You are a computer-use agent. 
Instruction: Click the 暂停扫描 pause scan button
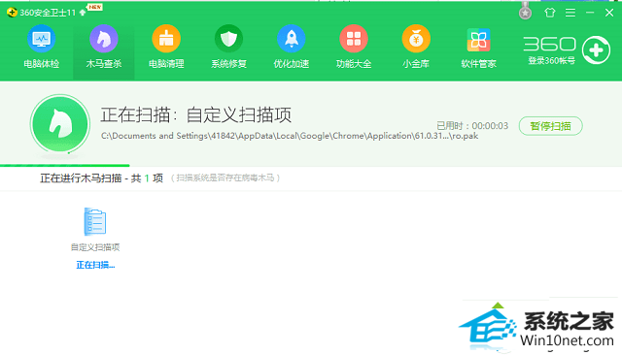pos(551,126)
